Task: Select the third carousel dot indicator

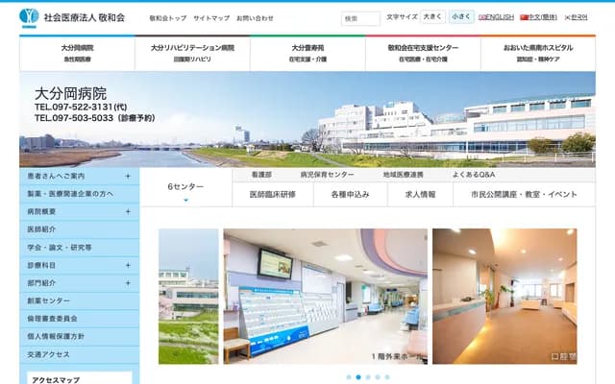Action: [368, 377]
